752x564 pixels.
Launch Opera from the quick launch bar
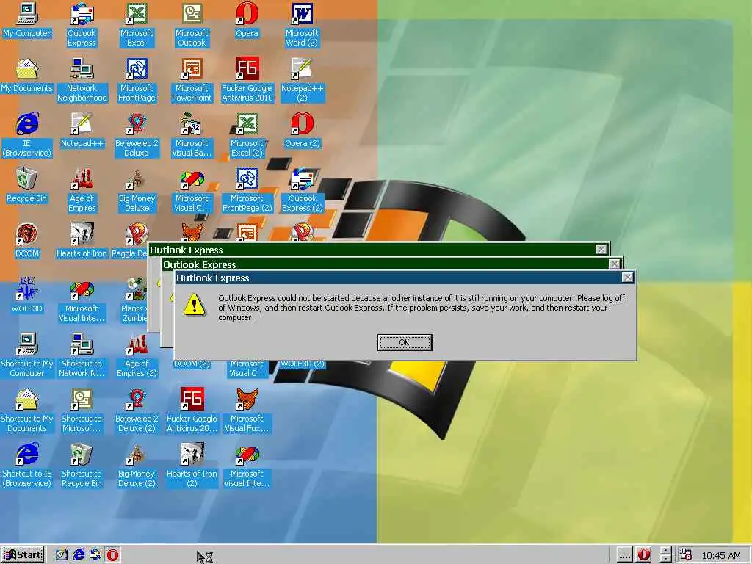[x=112, y=555]
